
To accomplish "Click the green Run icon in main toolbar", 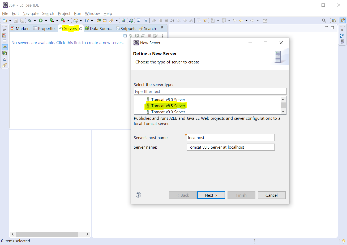I will click(x=41, y=20).
